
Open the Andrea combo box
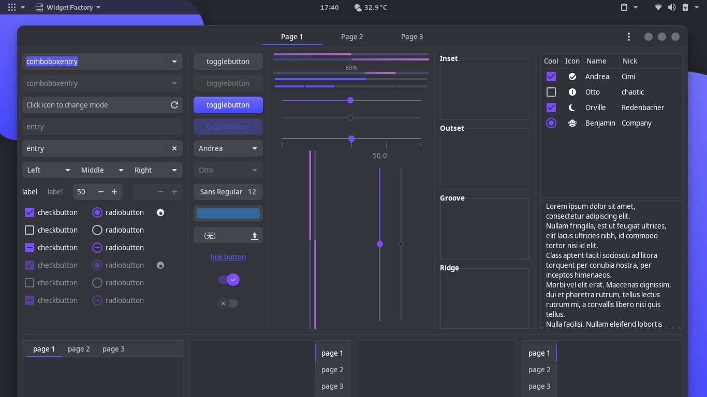(228, 148)
